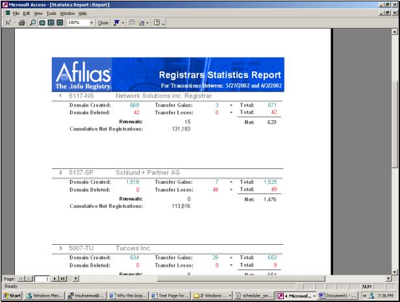
Task: Expand the New Object dropdown arrow
Action: coord(147,23)
